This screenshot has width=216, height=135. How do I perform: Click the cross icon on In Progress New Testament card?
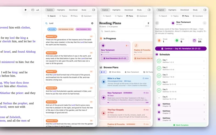(103, 45)
